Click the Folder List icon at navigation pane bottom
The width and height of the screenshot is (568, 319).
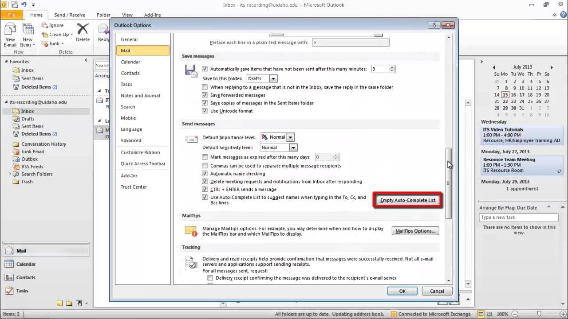pos(69,303)
